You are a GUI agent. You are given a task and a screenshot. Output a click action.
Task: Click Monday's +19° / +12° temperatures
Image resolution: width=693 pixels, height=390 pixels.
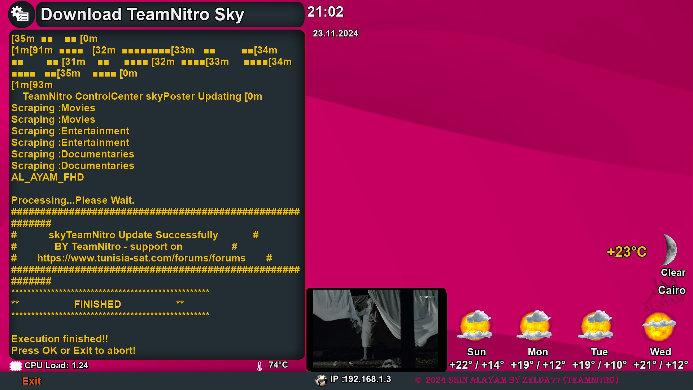pos(538,365)
